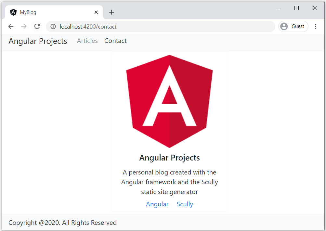Focus the localhost:4200/contact address bar
The width and height of the screenshot is (326, 231).
click(x=160, y=27)
